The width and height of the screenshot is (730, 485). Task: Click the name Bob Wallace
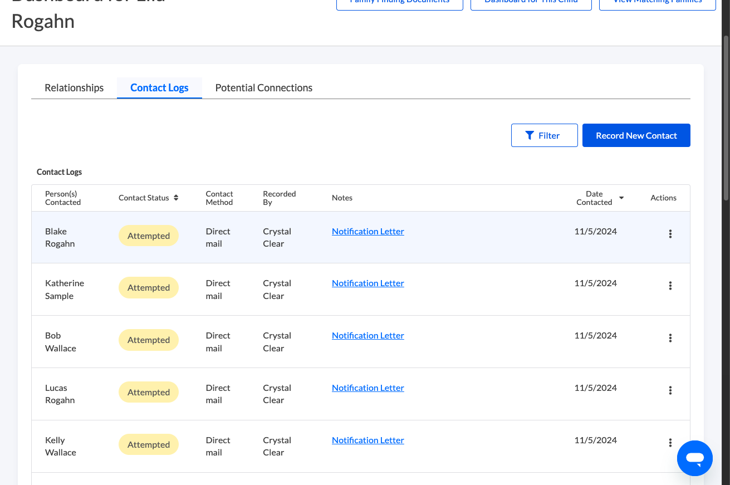(x=61, y=342)
